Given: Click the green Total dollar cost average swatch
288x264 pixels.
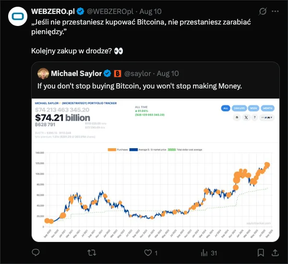Looking at the screenshot, I should point(174,150).
